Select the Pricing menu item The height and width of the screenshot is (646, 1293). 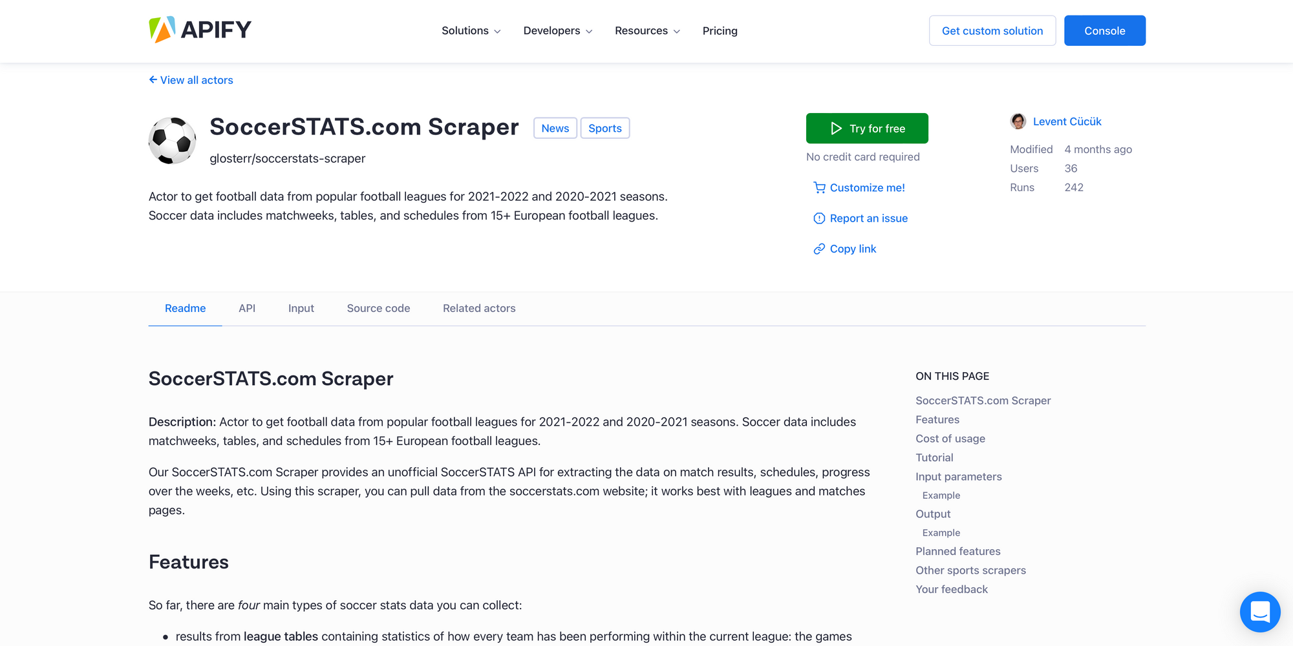[720, 30]
